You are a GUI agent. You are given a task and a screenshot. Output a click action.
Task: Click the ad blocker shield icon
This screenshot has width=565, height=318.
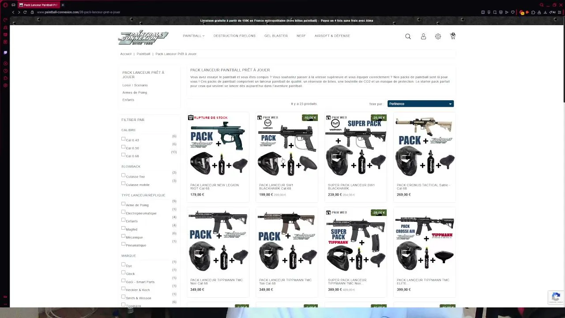click(x=501, y=12)
